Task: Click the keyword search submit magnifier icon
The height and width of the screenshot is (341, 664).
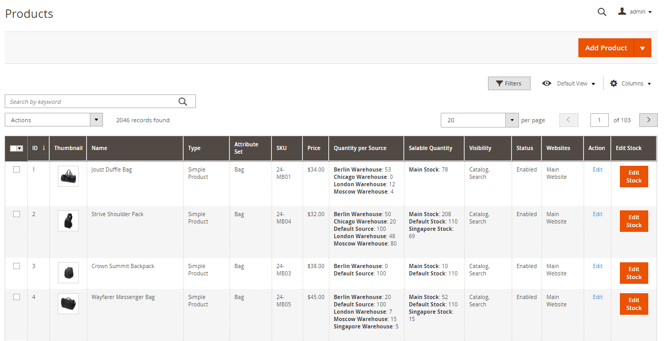Action: pyautogui.click(x=183, y=102)
